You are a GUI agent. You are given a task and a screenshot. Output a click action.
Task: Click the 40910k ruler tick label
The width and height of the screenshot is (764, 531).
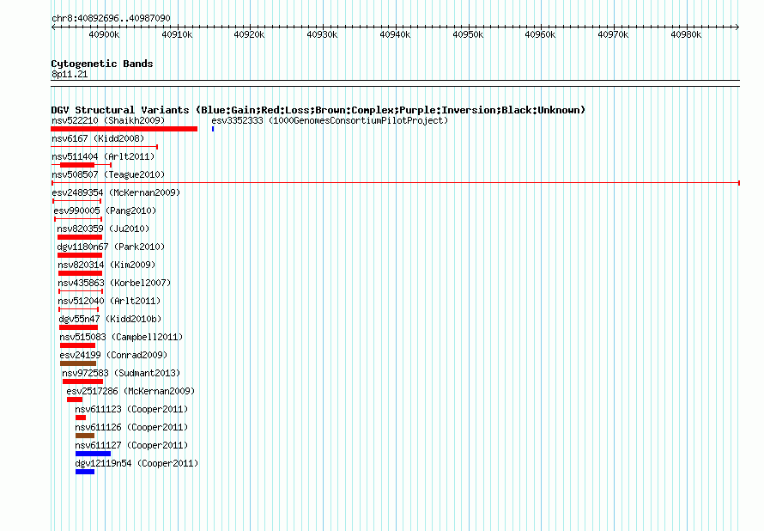point(177,34)
